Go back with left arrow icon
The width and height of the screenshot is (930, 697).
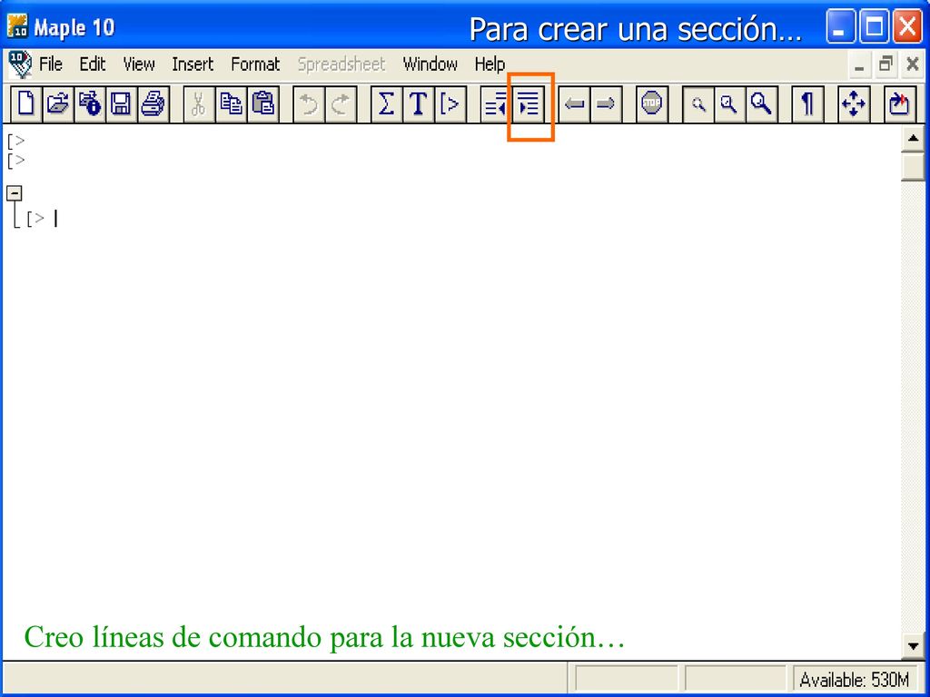coord(574,104)
